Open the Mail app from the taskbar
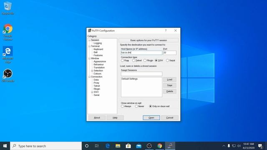The height and width of the screenshot is (150, 267). coord(139,146)
